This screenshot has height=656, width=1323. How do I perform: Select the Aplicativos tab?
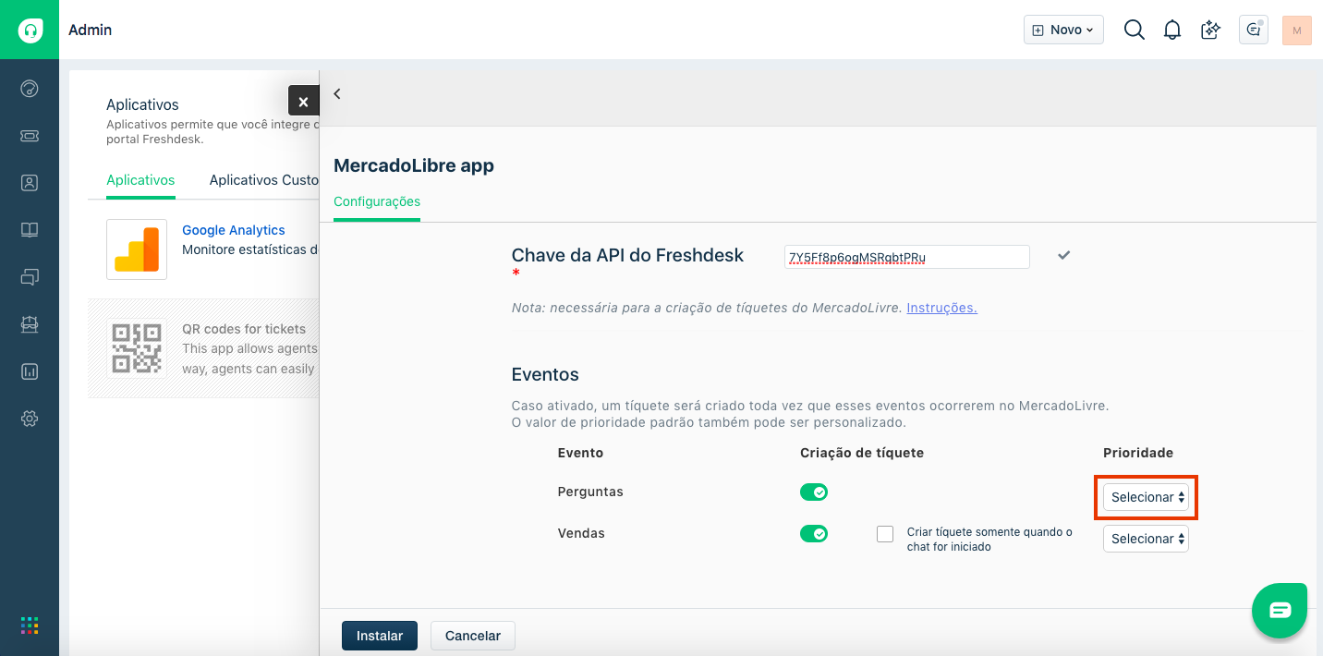click(x=140, y=180)
